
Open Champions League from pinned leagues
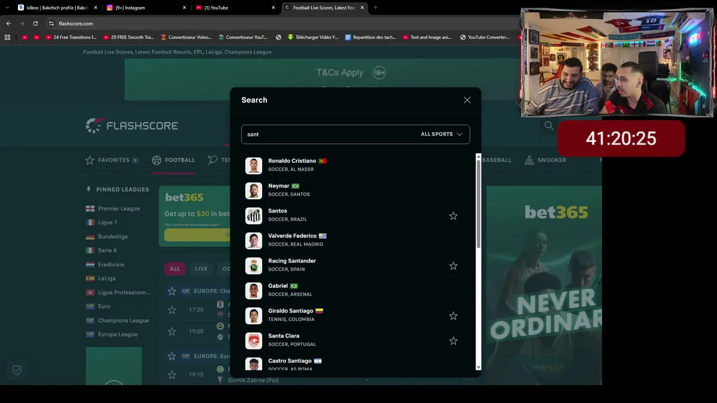(117, 321)
